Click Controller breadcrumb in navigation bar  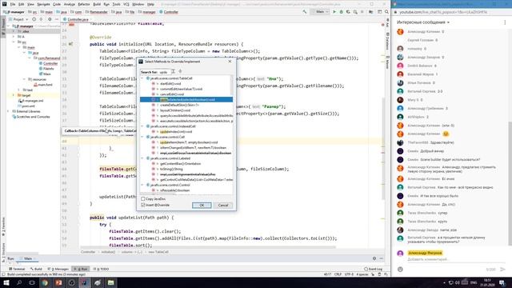169,12
